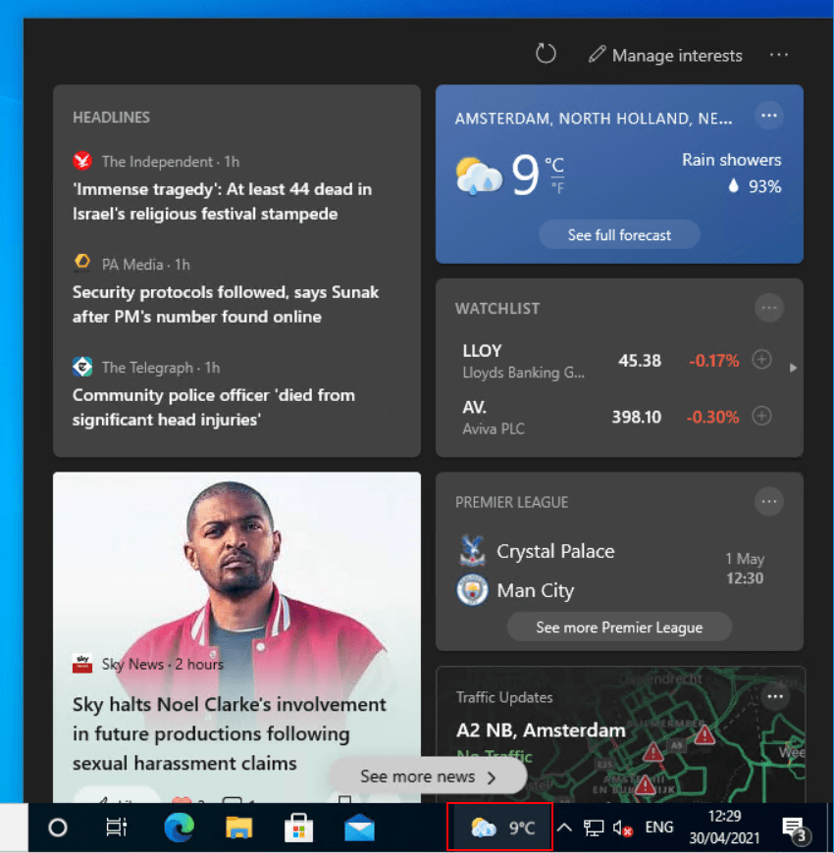This screenshot has height=853, width=834.
Task: Add Aviva PLC to watchlist with plus icon
Action: point(761,416)
